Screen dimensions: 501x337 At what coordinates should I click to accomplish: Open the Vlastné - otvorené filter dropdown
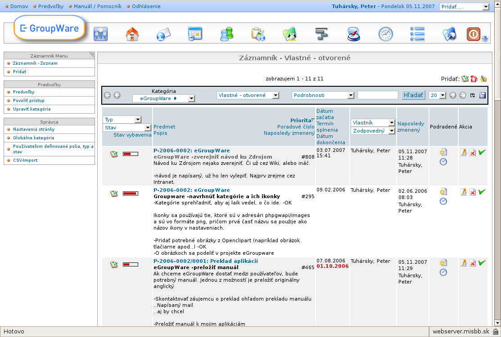(248, 95)
